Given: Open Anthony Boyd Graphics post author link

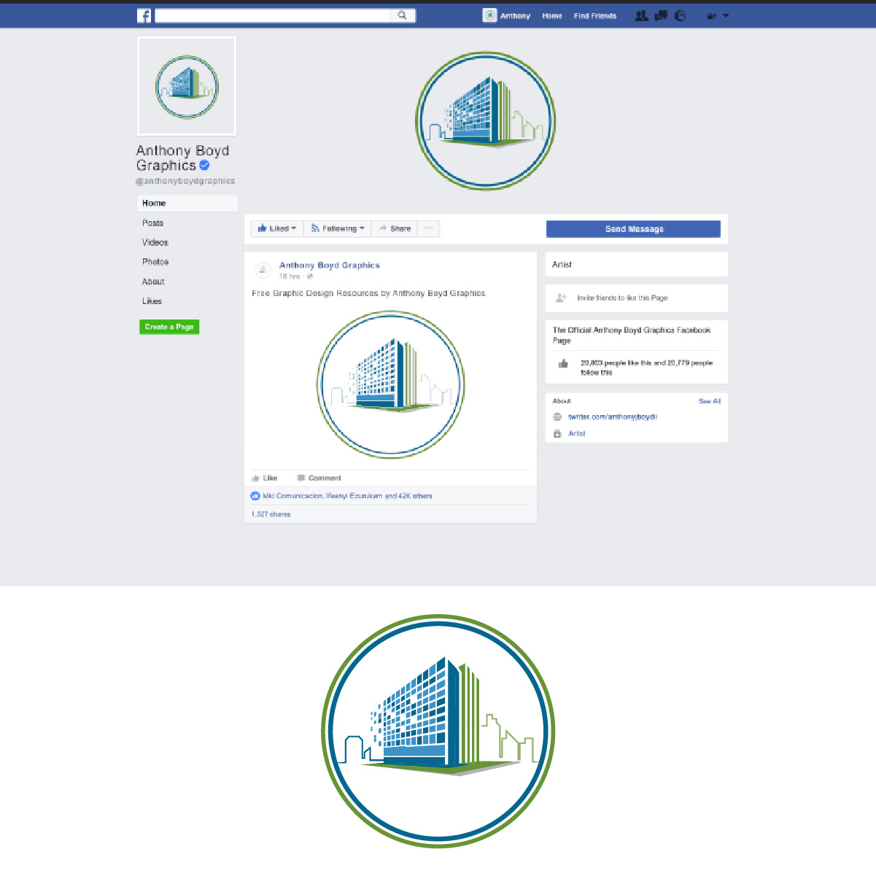Looking at the screenshot, I should click(330, 265).
